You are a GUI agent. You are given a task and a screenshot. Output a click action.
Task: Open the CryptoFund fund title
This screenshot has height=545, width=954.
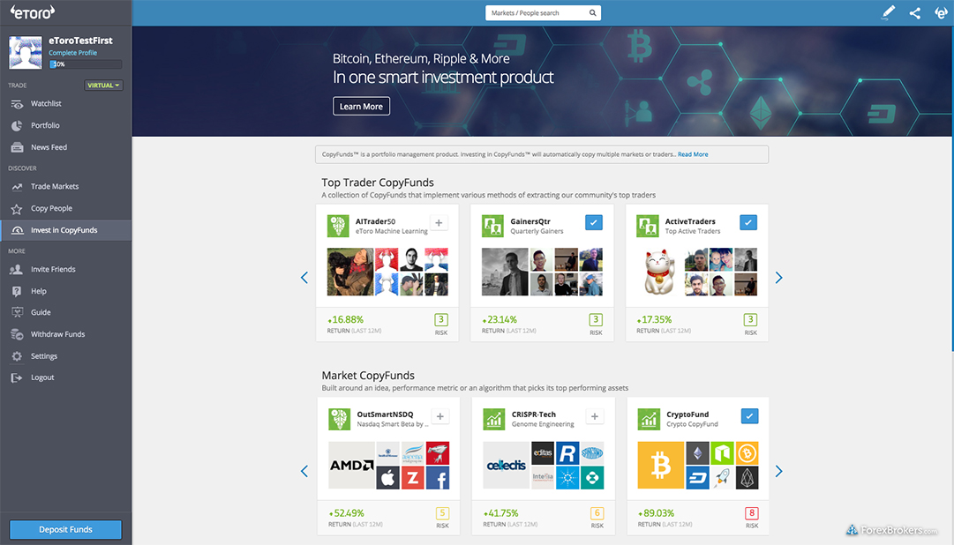pyautogui.click(x=687, y=414)
